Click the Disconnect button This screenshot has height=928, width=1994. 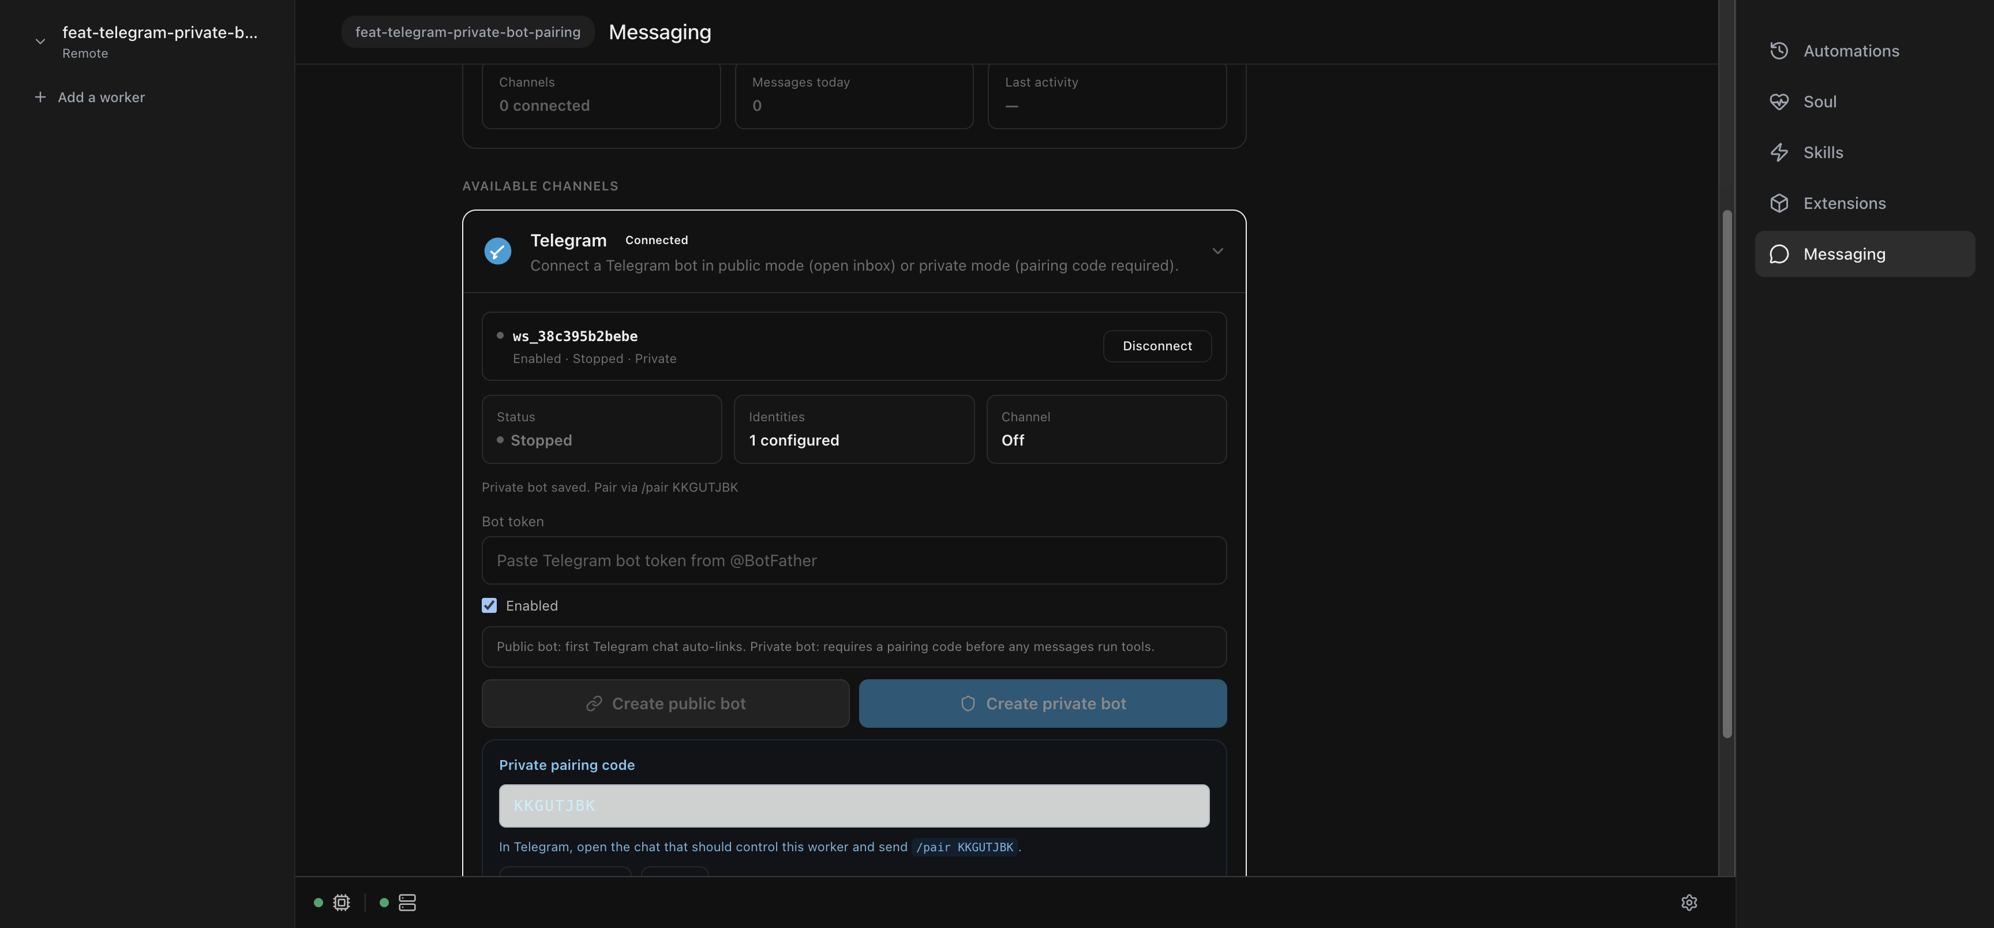(1156, 346)
